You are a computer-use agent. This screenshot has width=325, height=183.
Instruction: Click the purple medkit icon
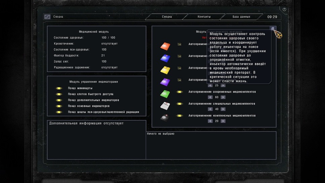click(165, 82)
